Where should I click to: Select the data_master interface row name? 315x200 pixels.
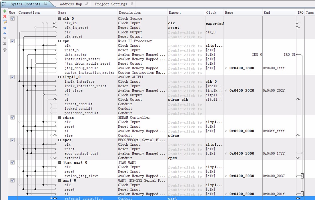tap(75, 54)
